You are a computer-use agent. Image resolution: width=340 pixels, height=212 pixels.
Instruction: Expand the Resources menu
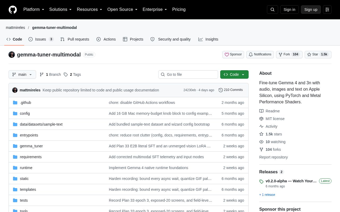pos(90,10)
